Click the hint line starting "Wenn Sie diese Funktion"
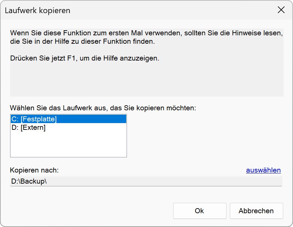The height and width of the screenshot is (227, 293). click(x=145, y=34)
